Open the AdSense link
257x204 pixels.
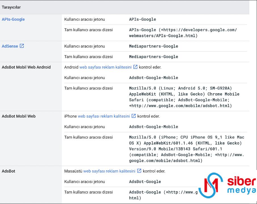(x=10, y=46)
